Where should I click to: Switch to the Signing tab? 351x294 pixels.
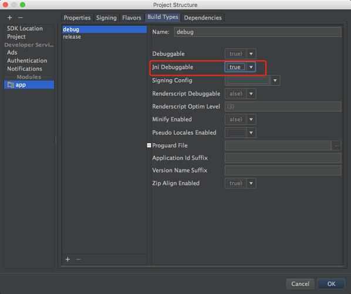[x=106, y=18]
